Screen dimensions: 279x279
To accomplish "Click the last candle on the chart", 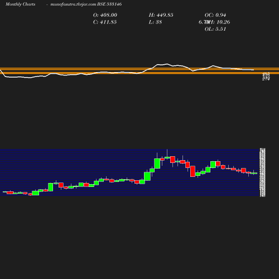I will (254, 172).
